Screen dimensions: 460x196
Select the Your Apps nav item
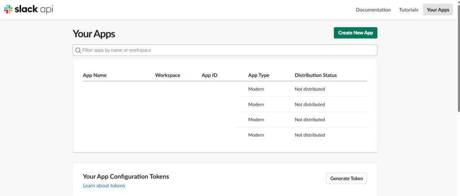pos(438,10)
